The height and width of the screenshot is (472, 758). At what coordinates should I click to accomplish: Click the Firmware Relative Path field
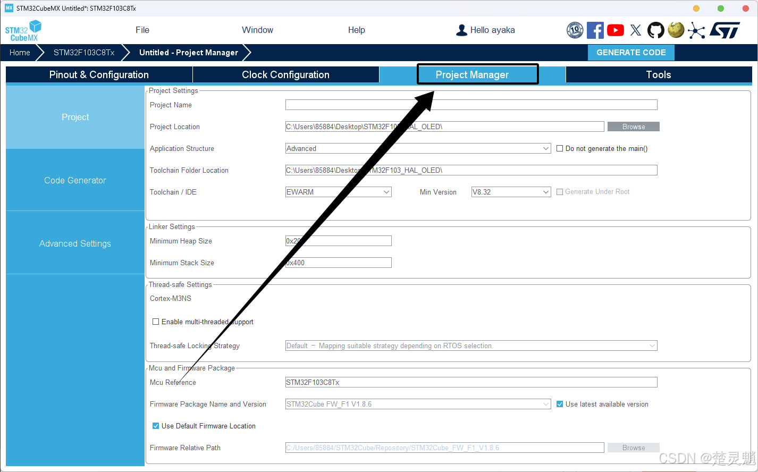click(x=445, y=448)
